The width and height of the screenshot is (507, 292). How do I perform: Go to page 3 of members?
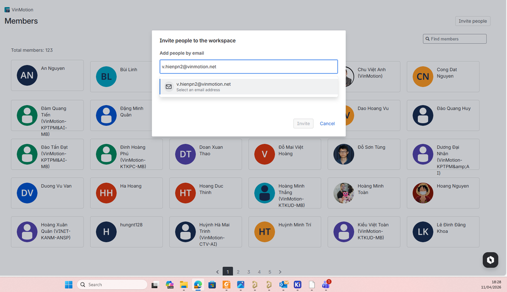pos(249,272)
